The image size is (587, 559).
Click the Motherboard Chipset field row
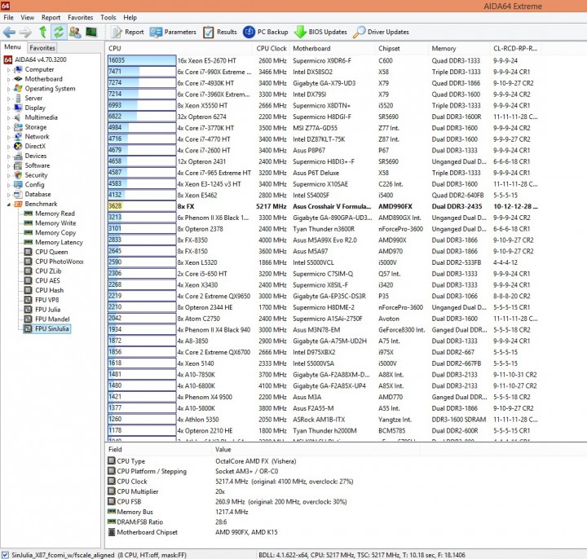pos(192,532)
